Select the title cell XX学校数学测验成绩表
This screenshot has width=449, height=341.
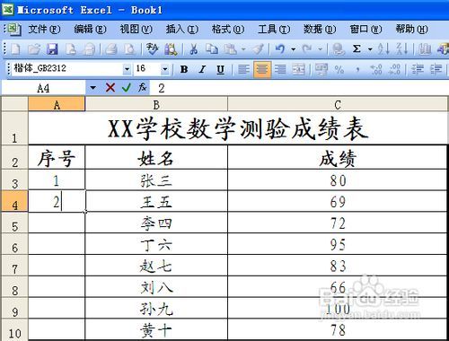[238, 128]
